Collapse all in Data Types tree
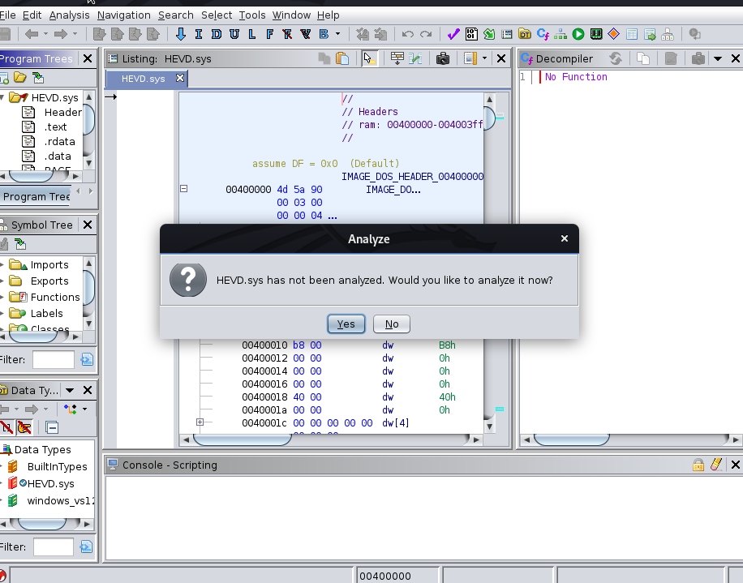Viewport: 743px width, 583px height. (x=52, y=427)
